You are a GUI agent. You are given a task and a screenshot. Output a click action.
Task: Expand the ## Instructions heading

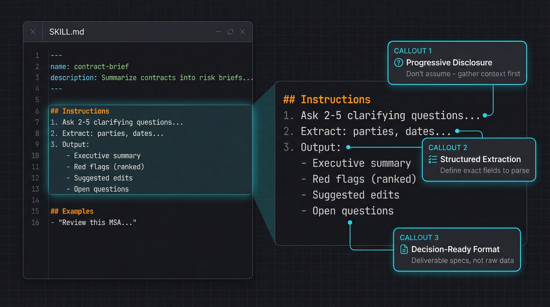pos(327,100)
